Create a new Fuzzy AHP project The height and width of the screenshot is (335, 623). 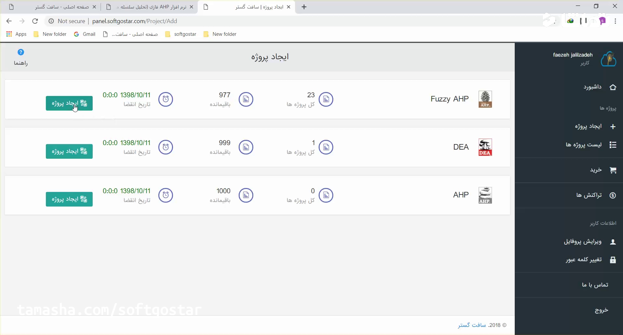[x=69, y=103]
